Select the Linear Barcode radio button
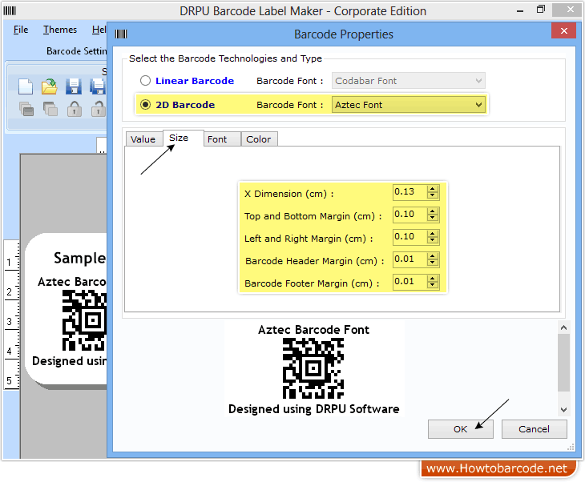The image size is (585, 482). pyautogui.click(x=145, y=81)
